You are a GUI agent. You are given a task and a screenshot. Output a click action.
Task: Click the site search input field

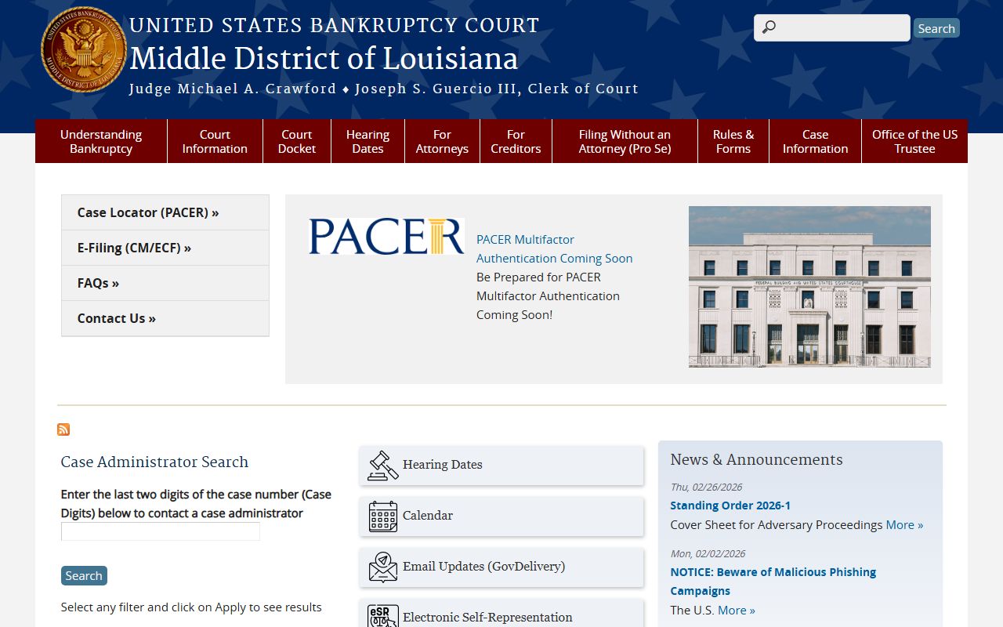pyautogui.click(x=832, y=27)
